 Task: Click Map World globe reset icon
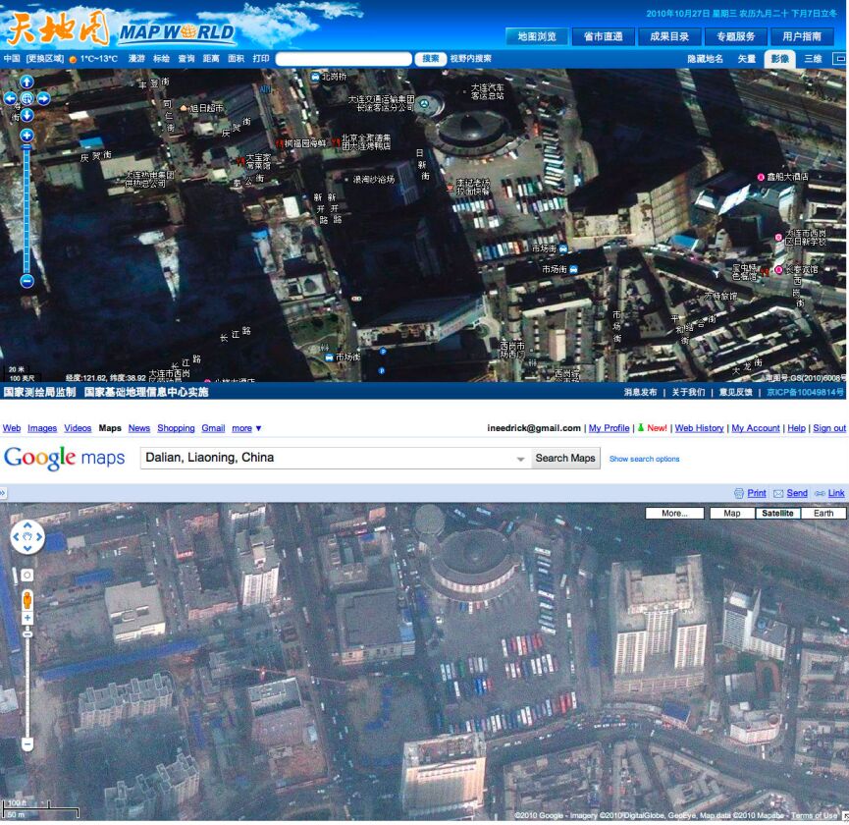(x=27, y=98)
